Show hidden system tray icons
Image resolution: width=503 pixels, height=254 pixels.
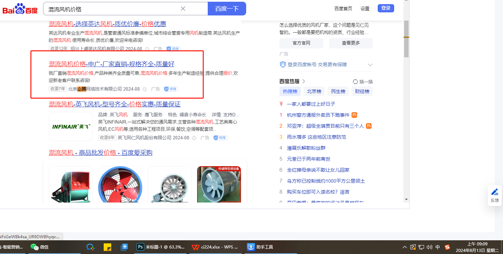point(405,247)
